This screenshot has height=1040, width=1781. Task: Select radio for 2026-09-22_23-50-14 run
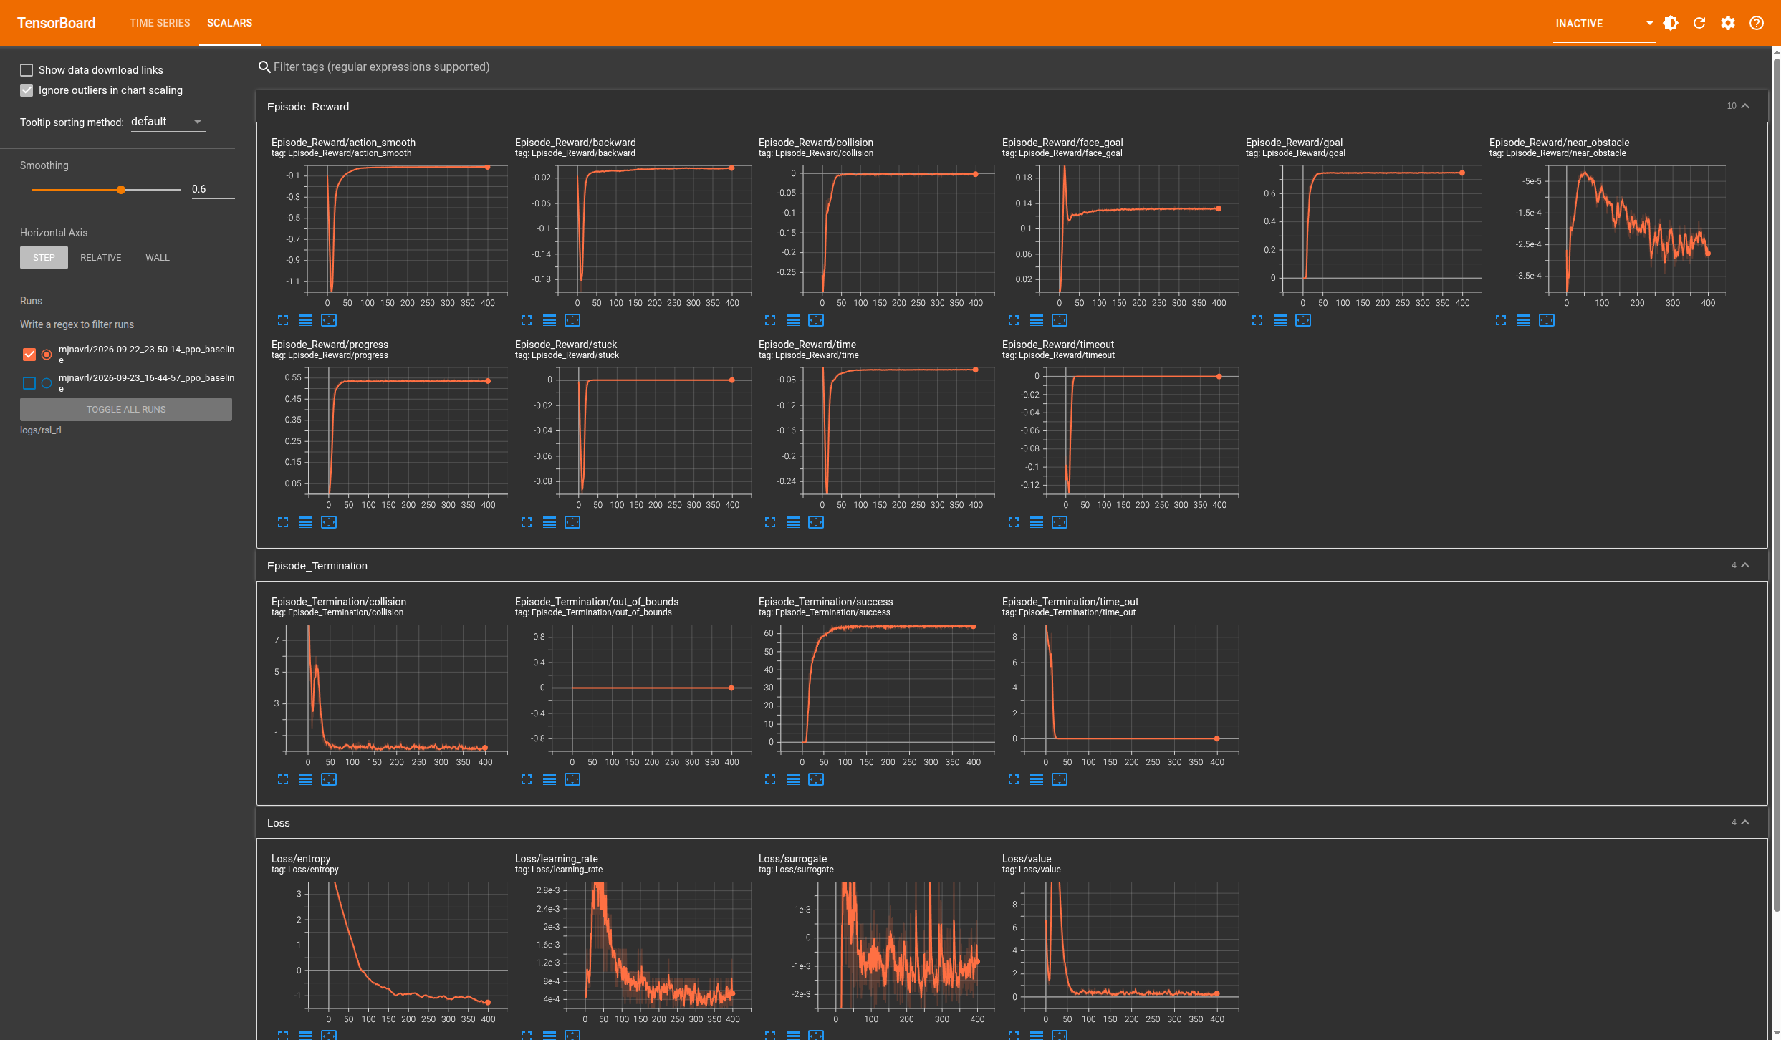[x=47, y=354]
